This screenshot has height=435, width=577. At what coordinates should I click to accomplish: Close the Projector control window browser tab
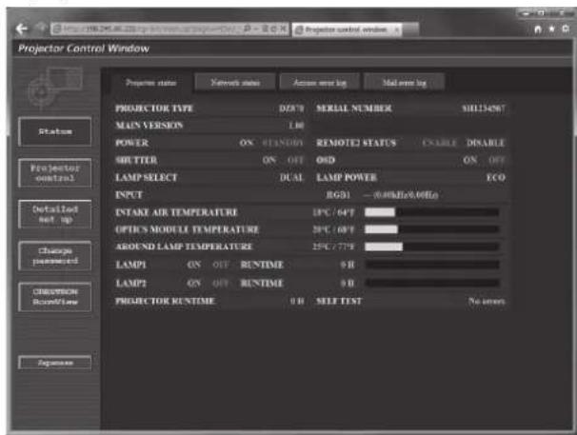point(397,30)
